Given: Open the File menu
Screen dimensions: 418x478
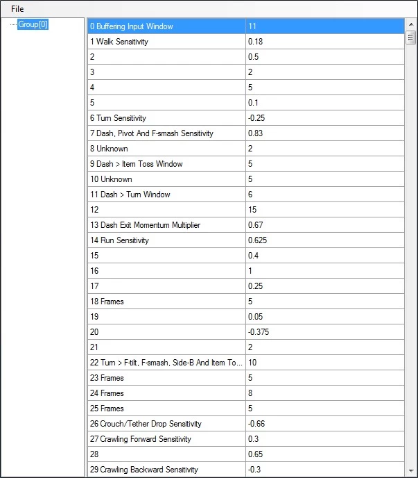Looking at the screenshot, I should click(17, 8).
